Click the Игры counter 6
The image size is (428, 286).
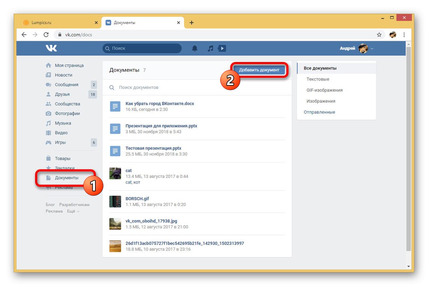coord(94,142)
